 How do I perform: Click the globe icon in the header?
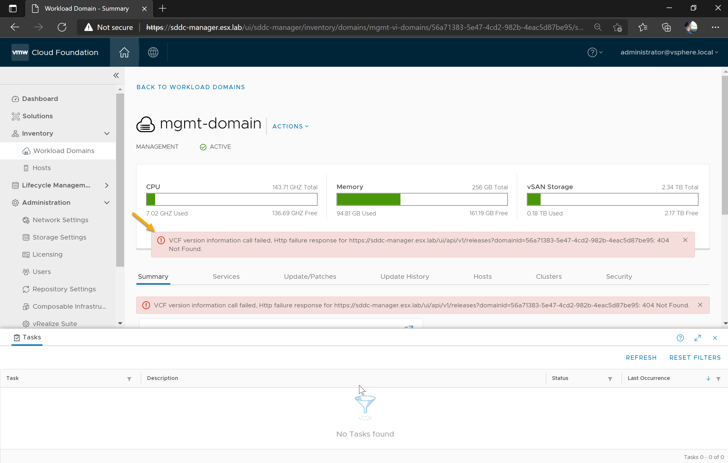point(153,52)
